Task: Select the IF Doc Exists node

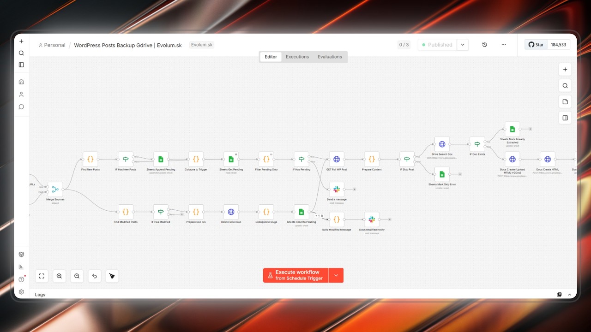Action: (x=477, y=144)
